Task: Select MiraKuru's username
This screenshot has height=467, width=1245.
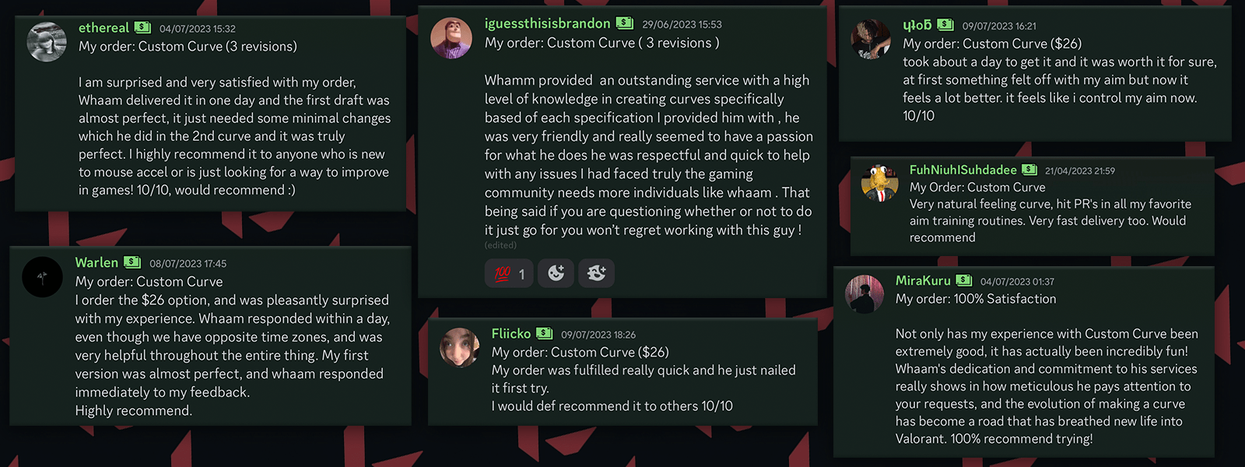Action: tap(922, 280)
